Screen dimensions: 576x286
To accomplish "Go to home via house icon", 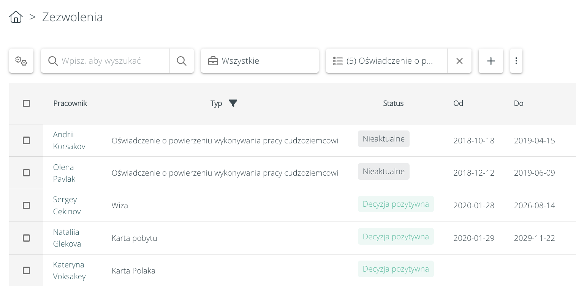I will 16,17.
